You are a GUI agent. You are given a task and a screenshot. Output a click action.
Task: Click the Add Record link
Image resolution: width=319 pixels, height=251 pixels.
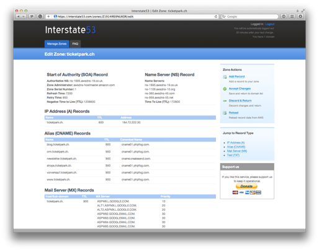(236, 76)
